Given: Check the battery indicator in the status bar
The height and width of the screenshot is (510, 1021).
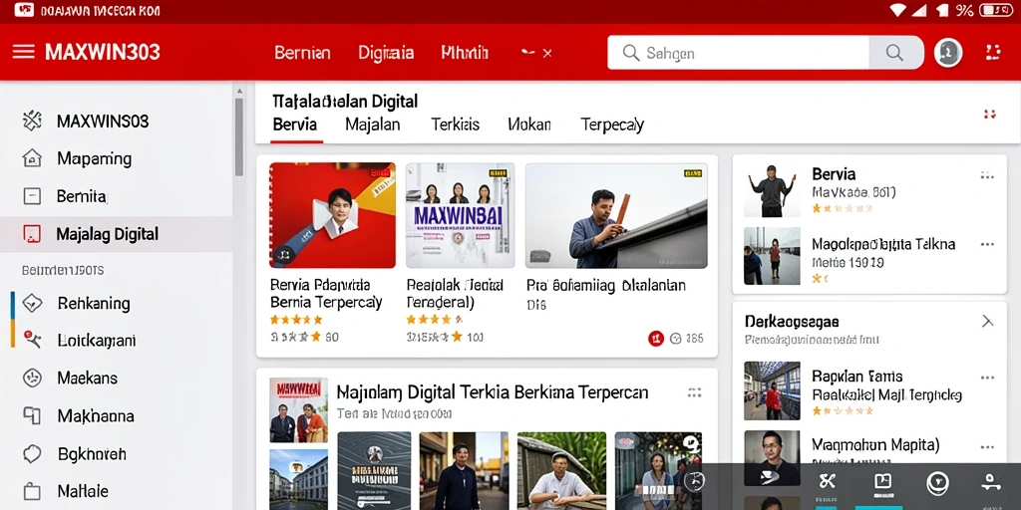Looking at the screenshot, I should (x=996, y=10).
